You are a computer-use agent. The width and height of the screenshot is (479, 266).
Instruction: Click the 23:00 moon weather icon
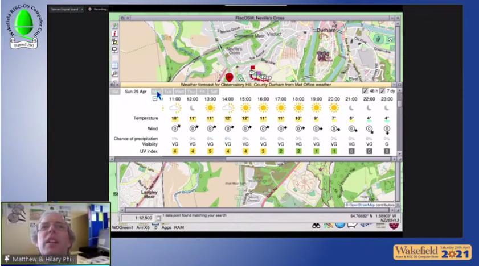pyautogui.click(x=387, y=108)
